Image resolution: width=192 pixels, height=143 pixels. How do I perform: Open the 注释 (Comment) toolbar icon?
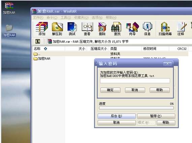[x=181, y=29]
